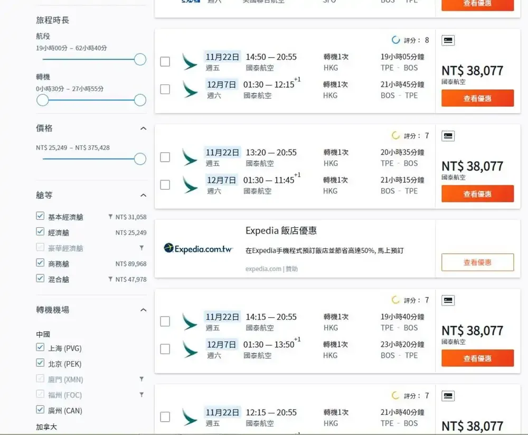
Task: Click the Cathay Pacific logo on the 14:15 departure
Action: click(x=190, y=321)
